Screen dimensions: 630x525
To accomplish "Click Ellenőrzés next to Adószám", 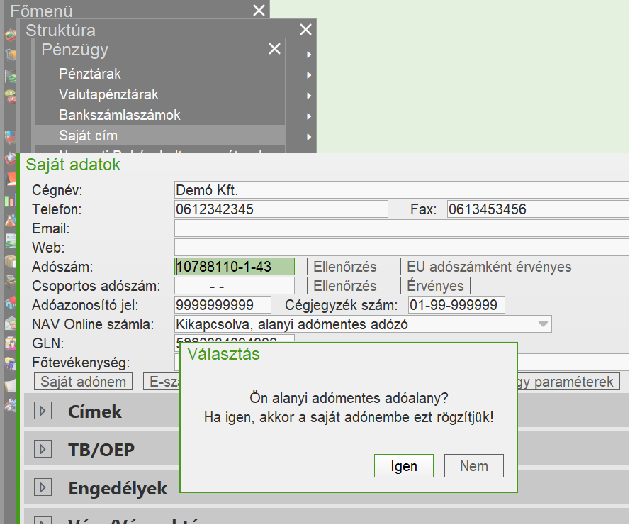I will 345,266.
